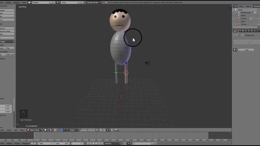Toggle the 3D manipulator widget icon
The height and width of the screenshot is (146, 260).
[x=58, y=130]
